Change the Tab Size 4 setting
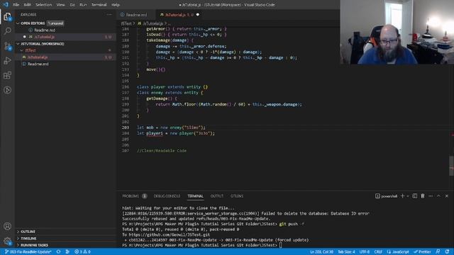 click(346, 252)
